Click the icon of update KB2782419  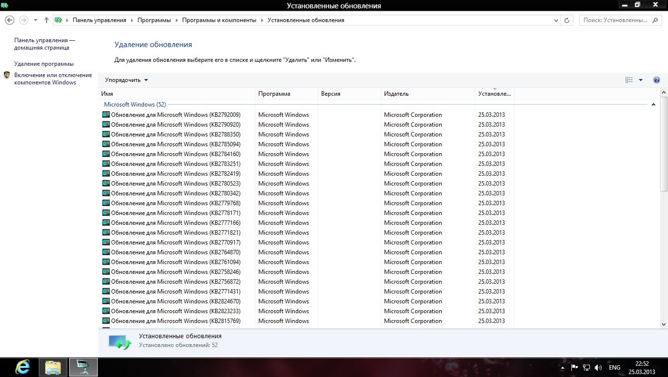106,173
